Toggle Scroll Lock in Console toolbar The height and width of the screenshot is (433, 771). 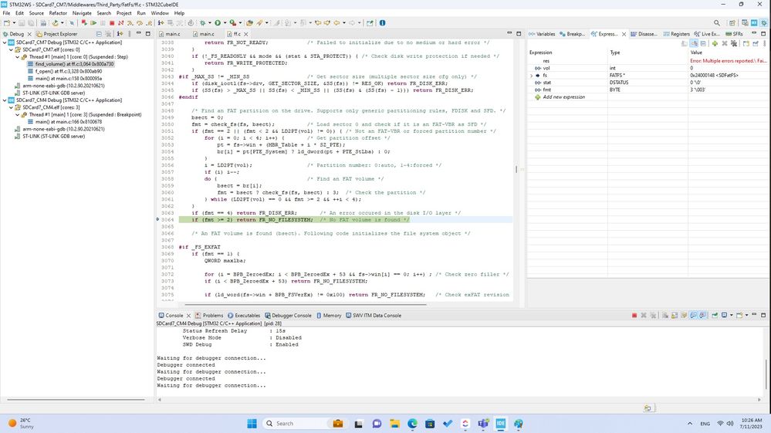(675, 315)
